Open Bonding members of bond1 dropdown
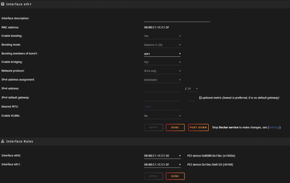 pos(162,54)
